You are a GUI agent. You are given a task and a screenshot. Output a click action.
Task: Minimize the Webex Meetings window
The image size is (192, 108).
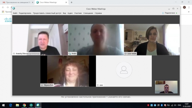169,9
